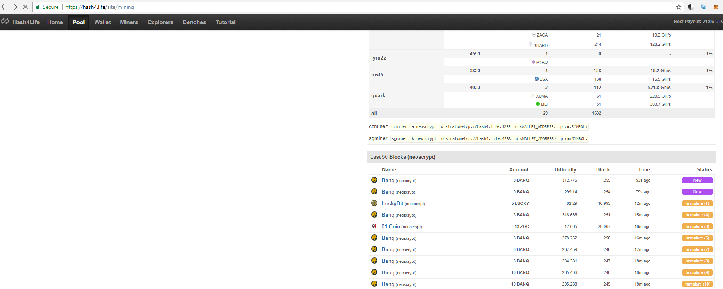Bookmark this page with the star icon
The width and height of the screenshot is (723, 289).
coord(679,7)
